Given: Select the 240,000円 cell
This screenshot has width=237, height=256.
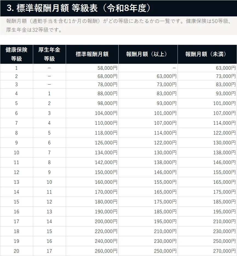Looking at the screenshot, I should click(x=92, y=241).
